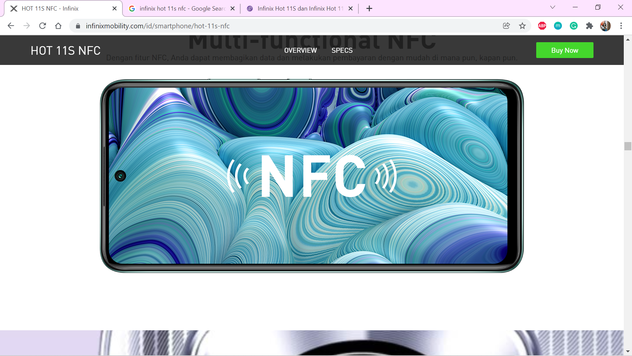632x356 pixels.
Task: Bookmark this page with the star
Action: (x=522, y=26)
